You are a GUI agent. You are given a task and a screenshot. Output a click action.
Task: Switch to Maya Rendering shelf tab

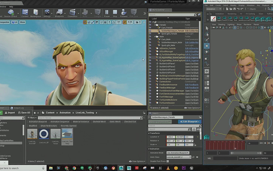232,14
